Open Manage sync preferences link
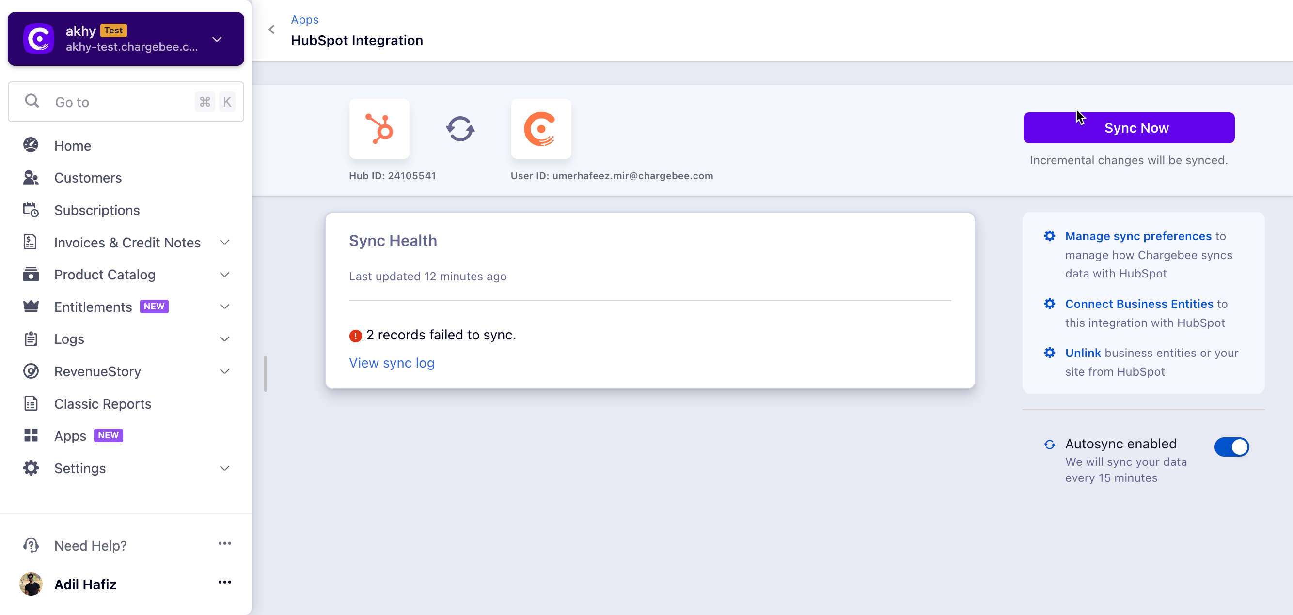 click(x=1138, y=236)
